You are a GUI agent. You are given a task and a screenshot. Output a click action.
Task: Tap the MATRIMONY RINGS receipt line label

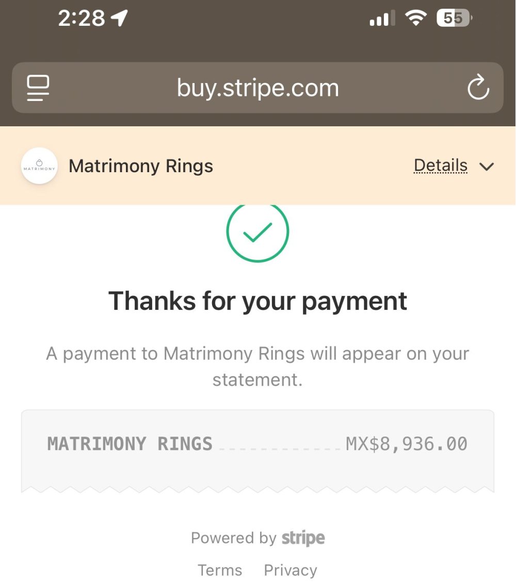click(x=130, y=444)
